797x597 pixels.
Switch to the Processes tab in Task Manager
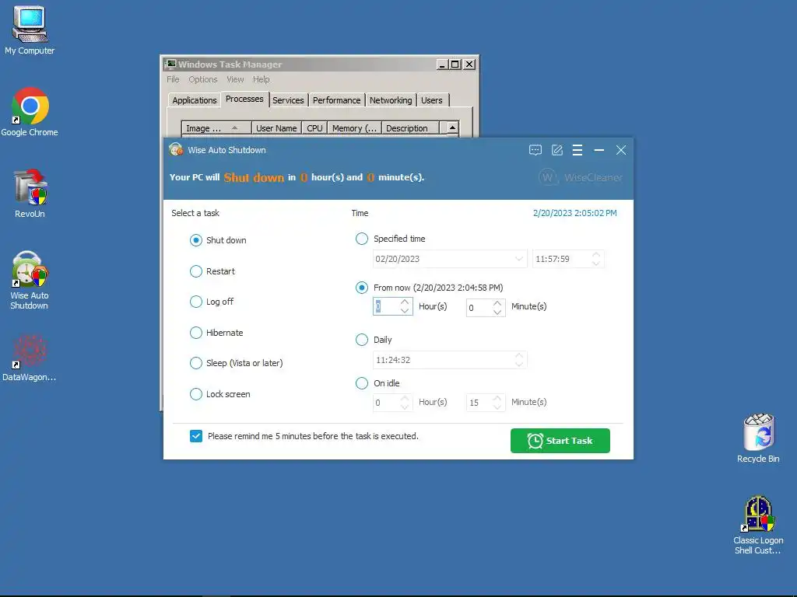tap(244, 99)
